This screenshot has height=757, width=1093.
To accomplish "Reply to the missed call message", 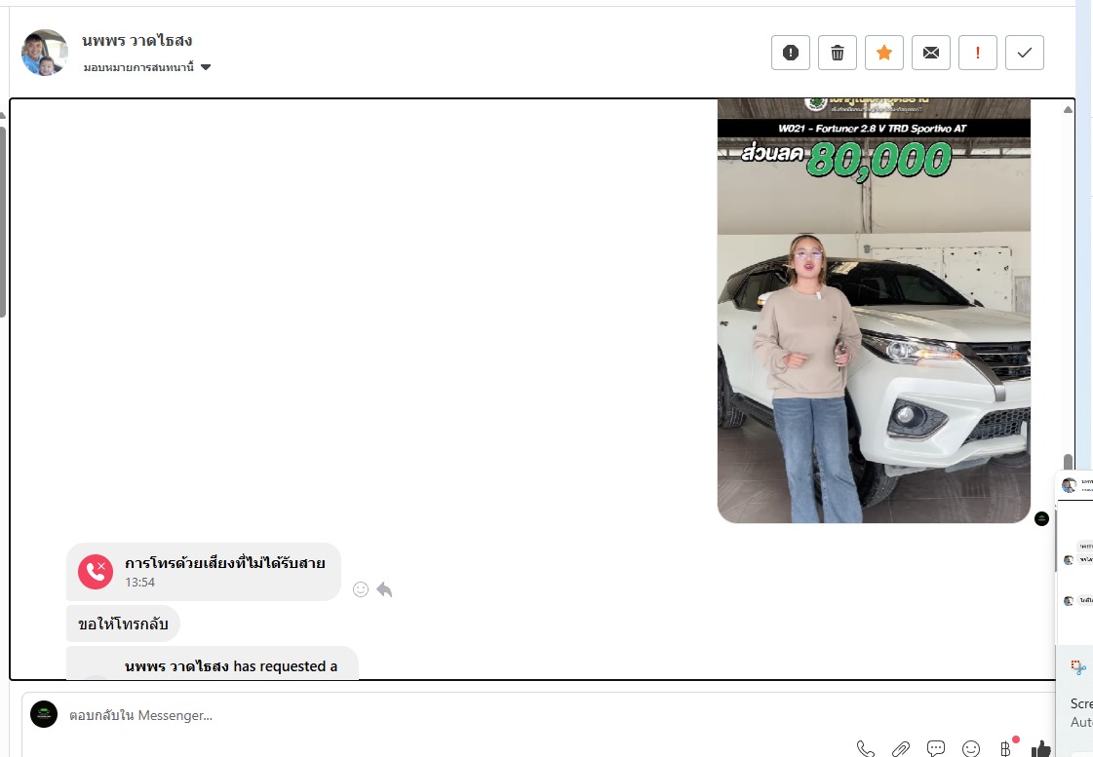I will click(384, 589).
